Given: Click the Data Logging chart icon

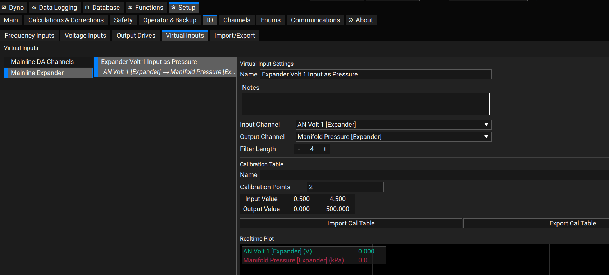Looking at the screenshot, I should point(34,8).
